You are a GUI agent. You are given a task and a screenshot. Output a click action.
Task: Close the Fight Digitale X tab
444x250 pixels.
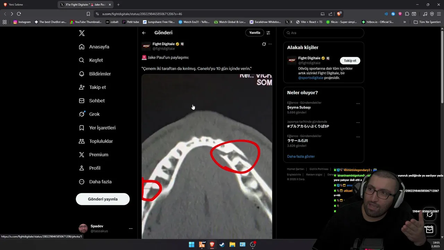pyautogui.click(x=110, y=5)
